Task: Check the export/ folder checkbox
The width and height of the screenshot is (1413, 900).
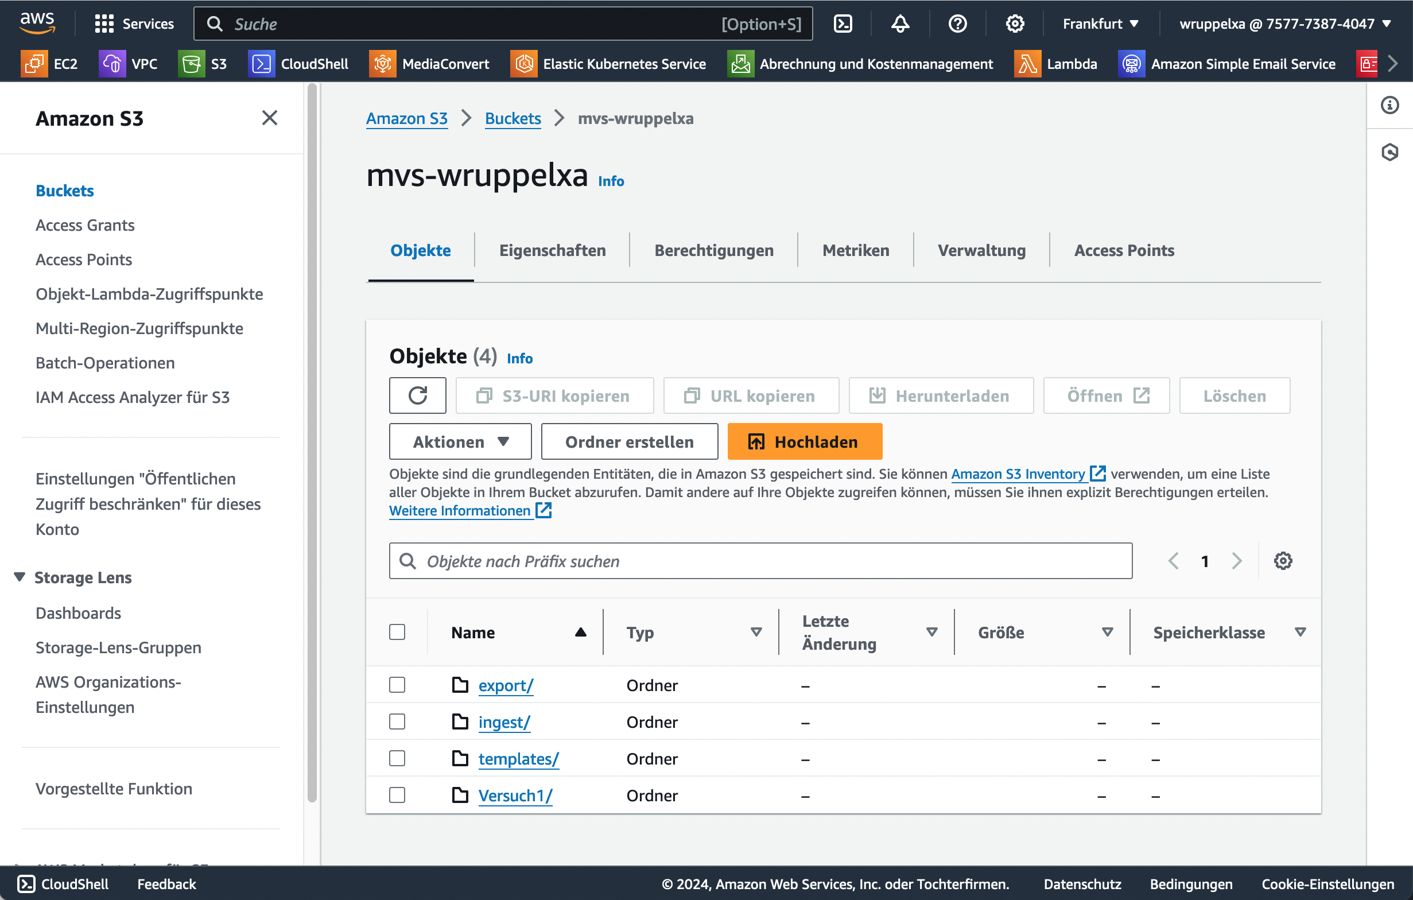Action: [397, 685]
